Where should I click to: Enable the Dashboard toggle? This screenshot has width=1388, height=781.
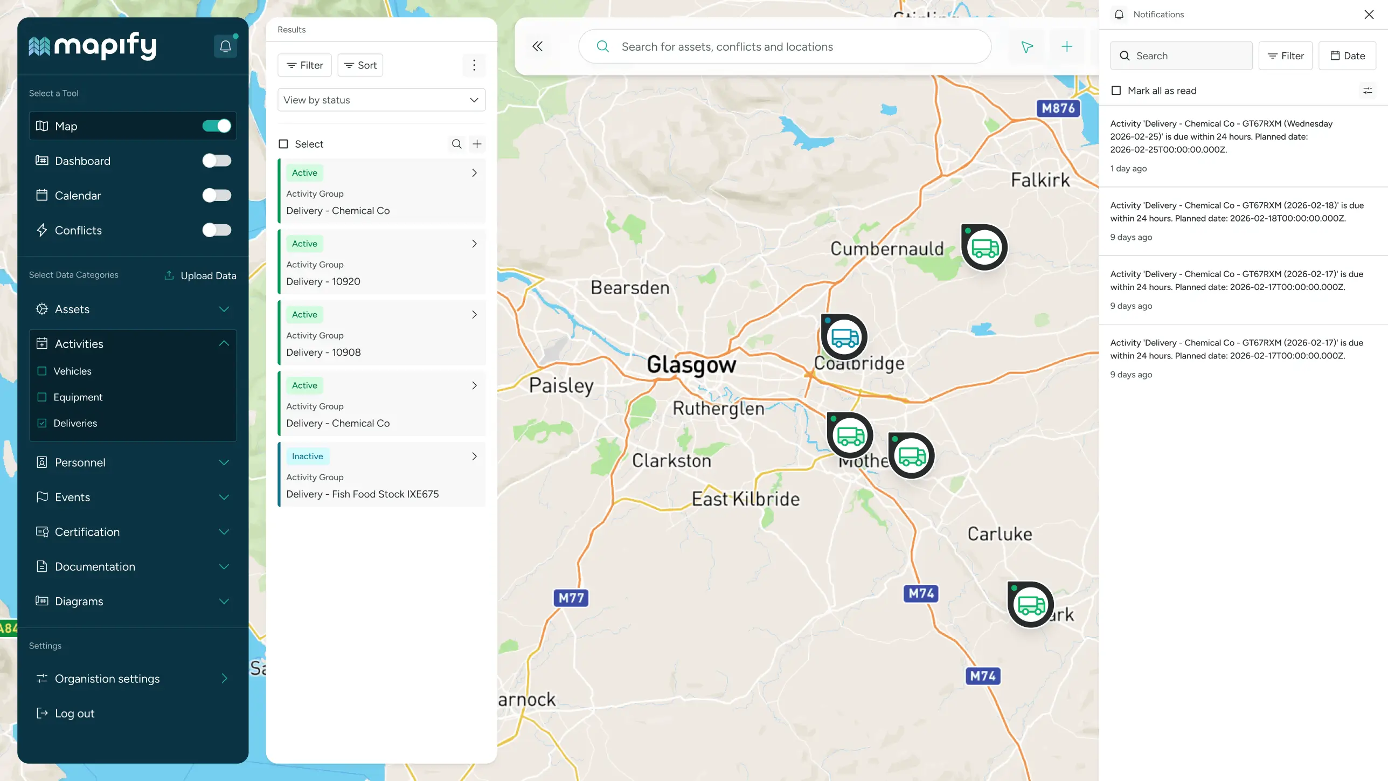click(217, 161)
